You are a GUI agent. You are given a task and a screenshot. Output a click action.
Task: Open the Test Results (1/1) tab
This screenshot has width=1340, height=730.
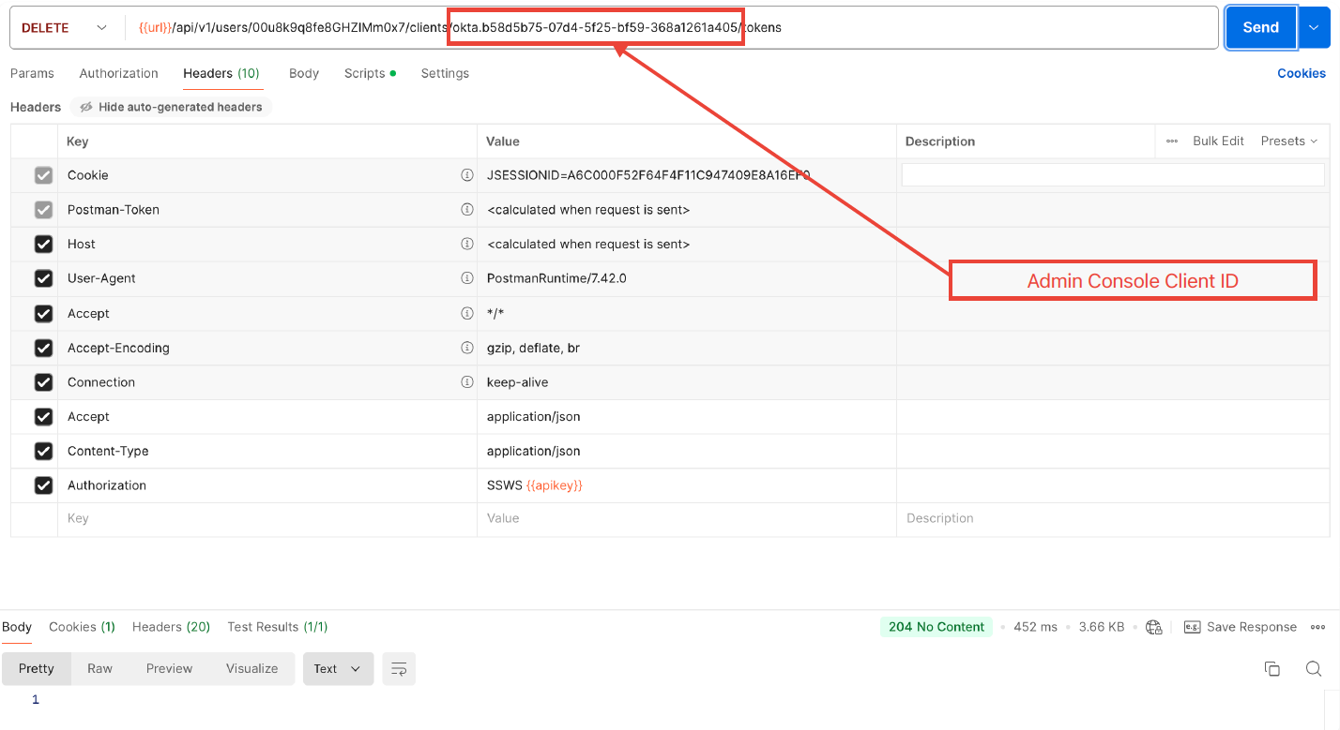tap(278, 627)
